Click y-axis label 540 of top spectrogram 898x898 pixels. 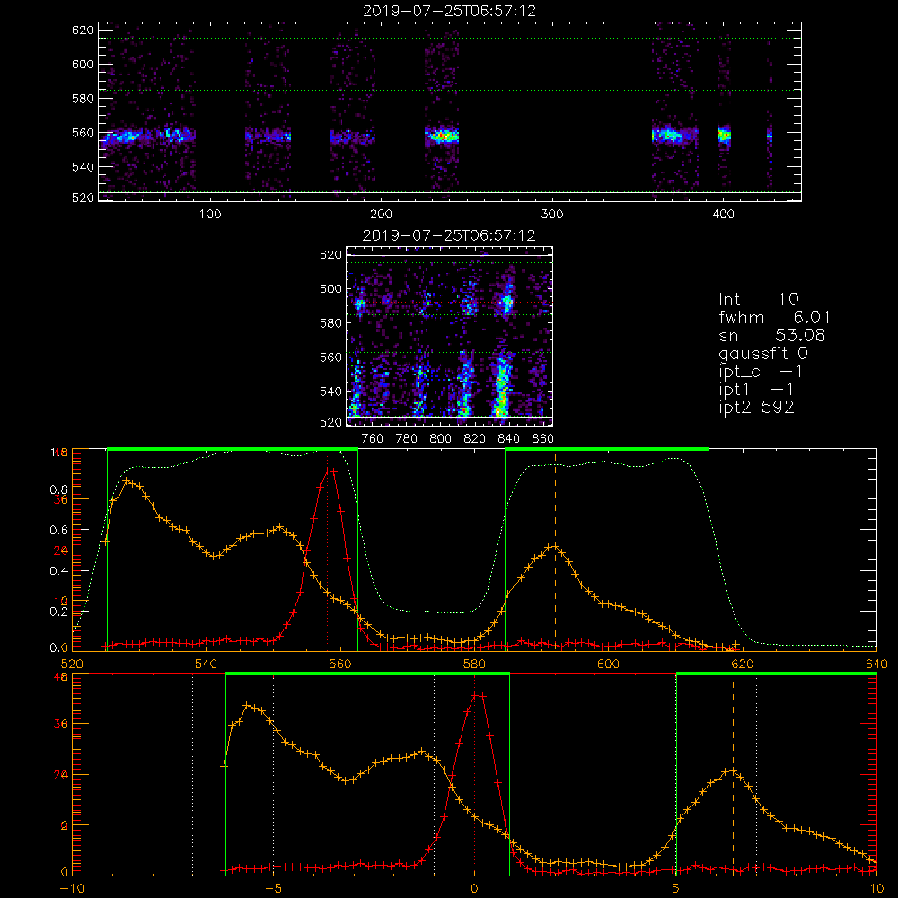pos(83,167)
